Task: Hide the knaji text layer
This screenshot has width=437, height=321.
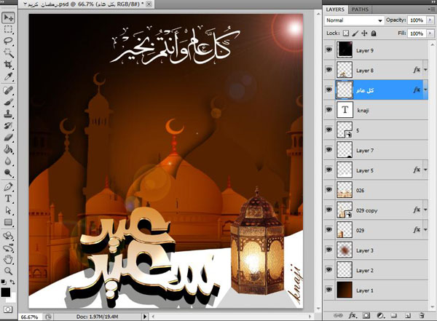Action: click(x=329, y=108)
